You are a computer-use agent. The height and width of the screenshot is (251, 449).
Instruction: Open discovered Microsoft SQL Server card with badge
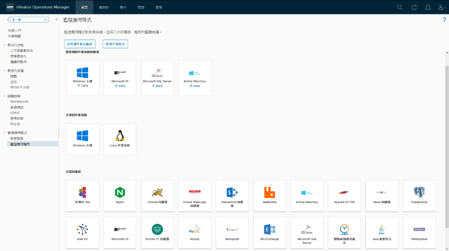[x=157, y=78]
